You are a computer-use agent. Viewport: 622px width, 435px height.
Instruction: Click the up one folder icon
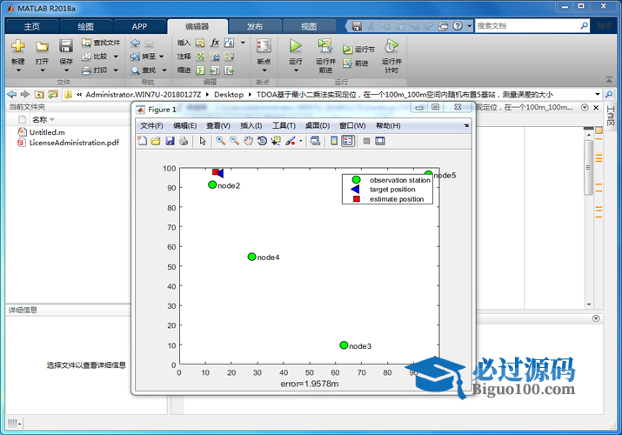[39, 94]
